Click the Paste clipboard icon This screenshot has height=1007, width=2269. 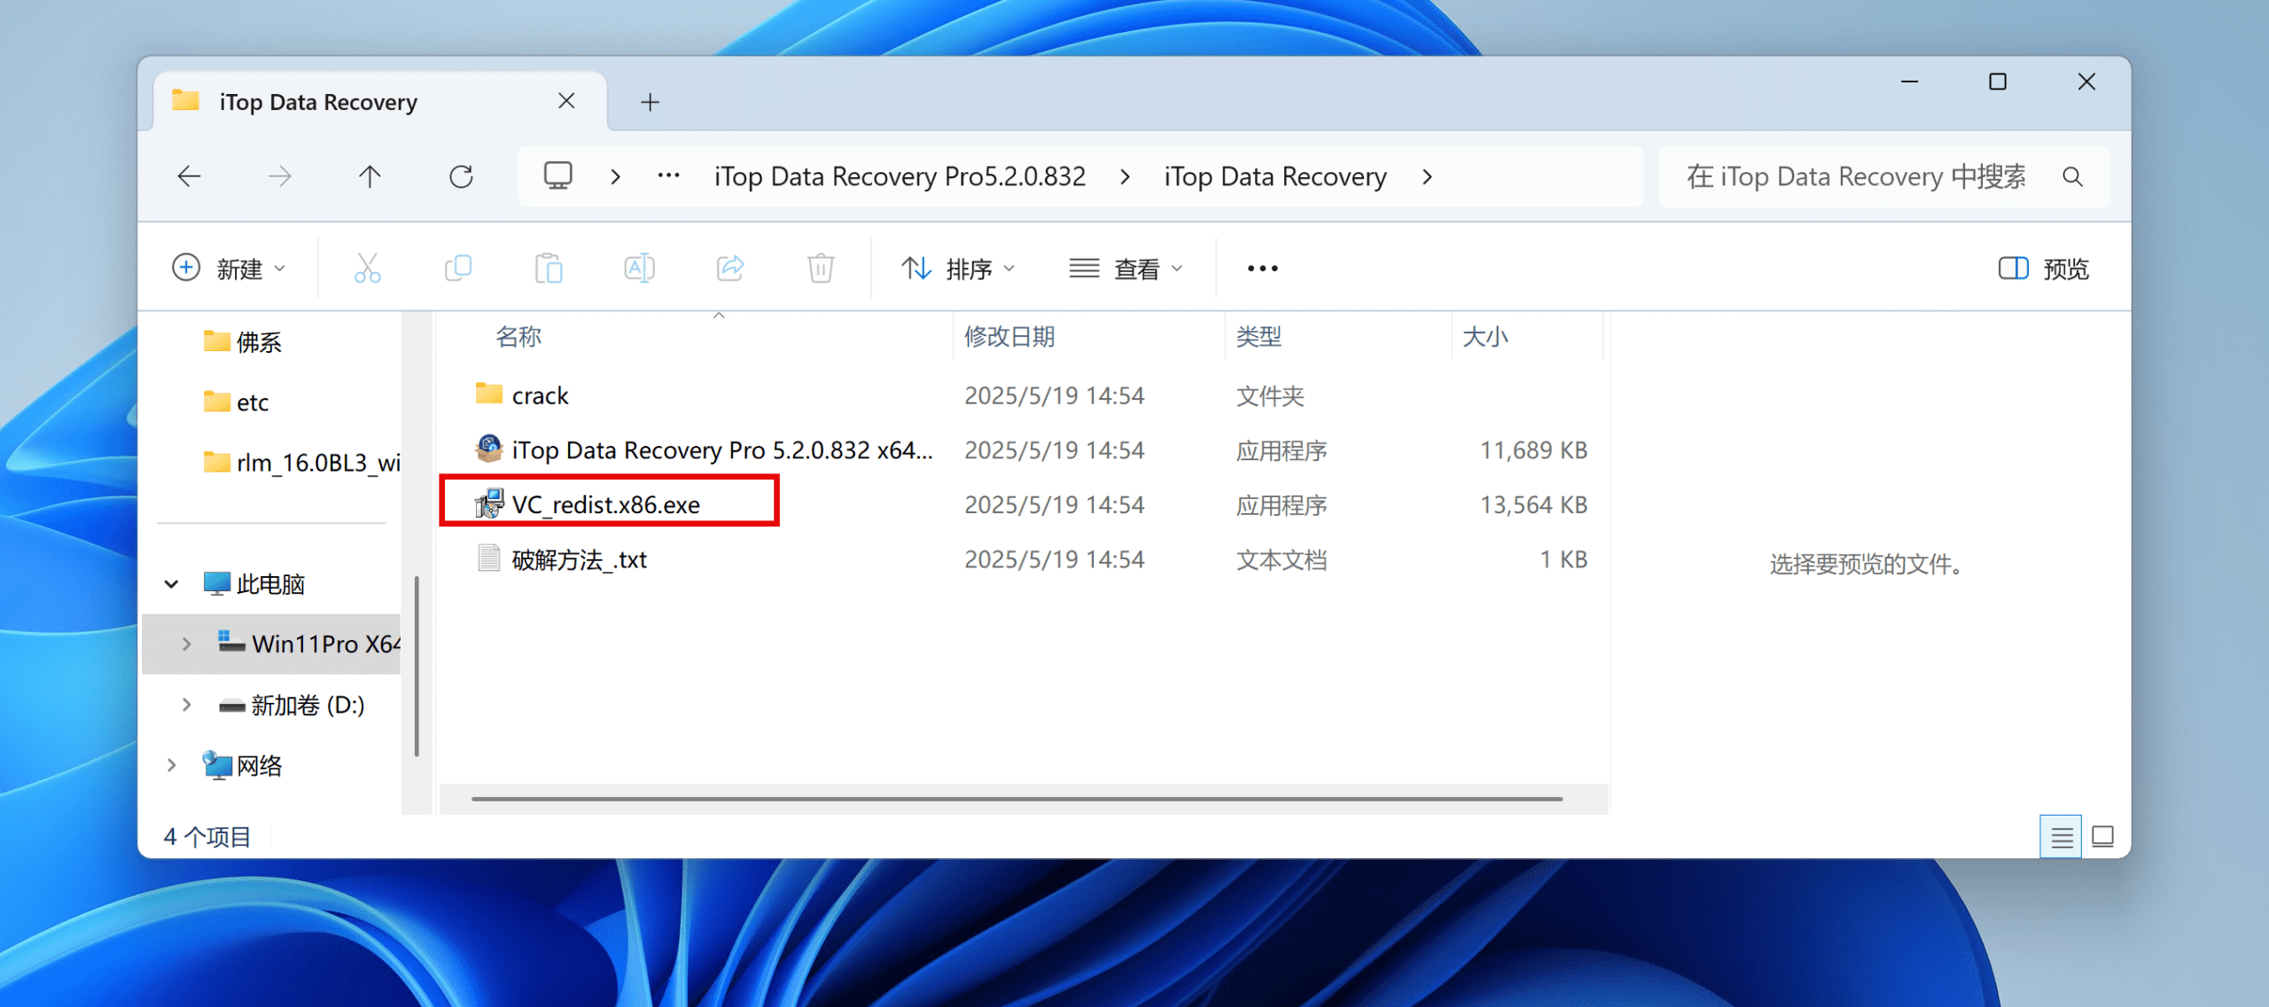(549, 268)
